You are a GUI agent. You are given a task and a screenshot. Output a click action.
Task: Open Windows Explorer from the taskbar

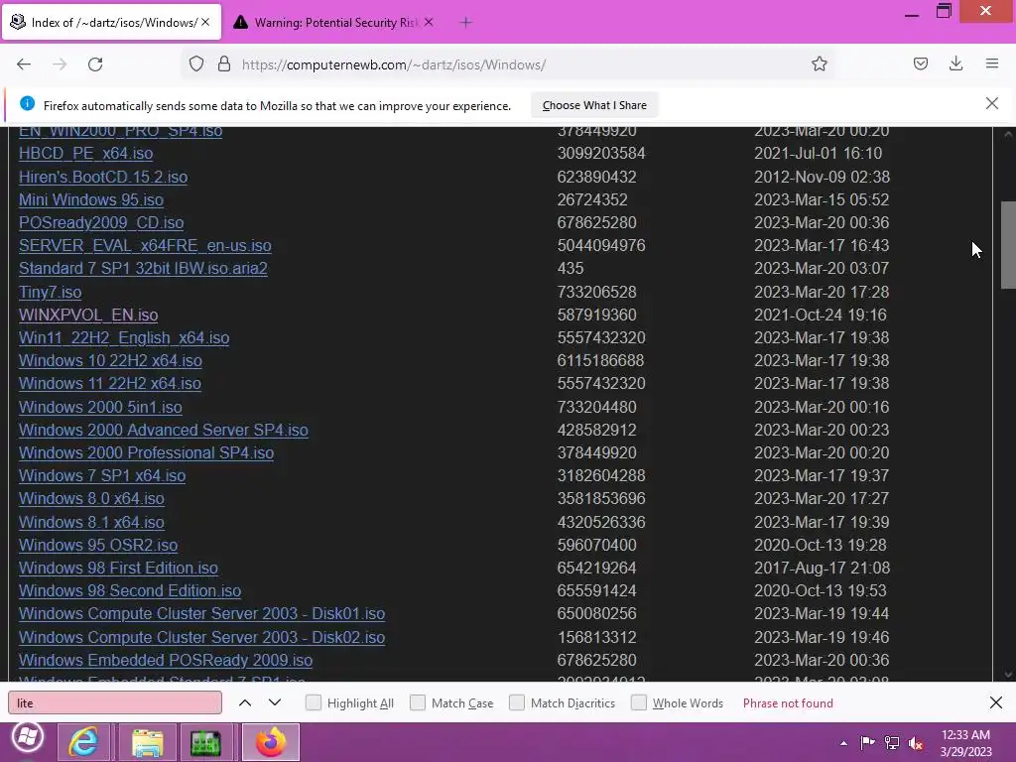click(148, 742)
